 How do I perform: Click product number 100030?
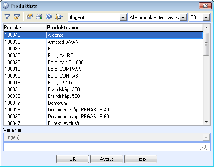[x=12, y=117]
